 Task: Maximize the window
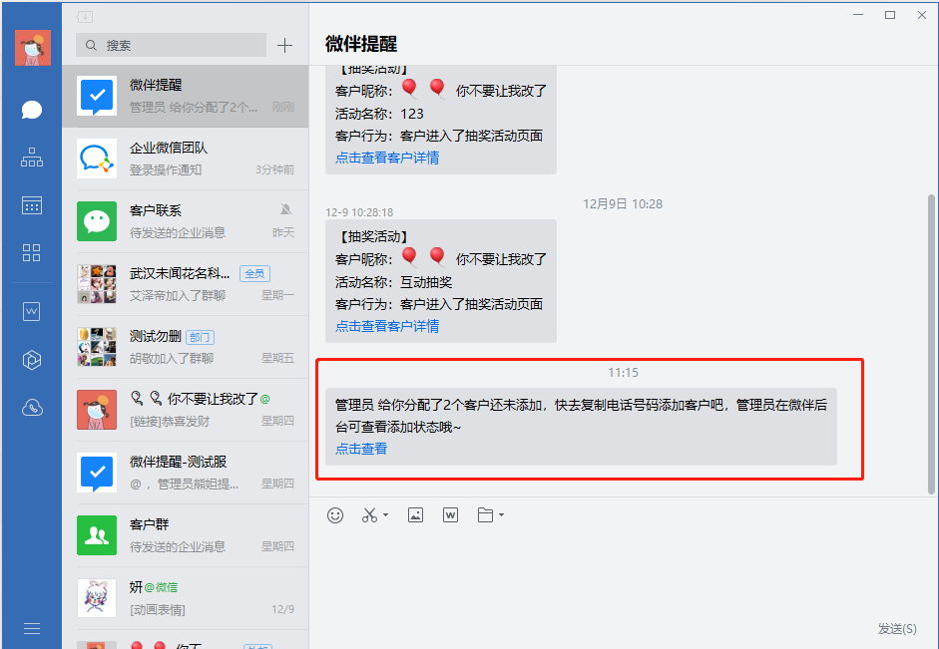click(890, 15)
